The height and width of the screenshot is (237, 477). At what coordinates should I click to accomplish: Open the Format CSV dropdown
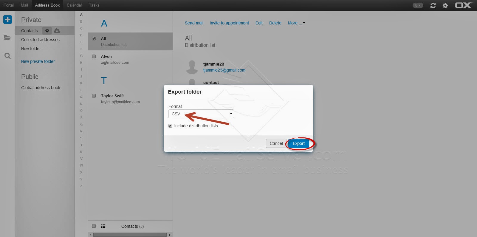[201, 114]
